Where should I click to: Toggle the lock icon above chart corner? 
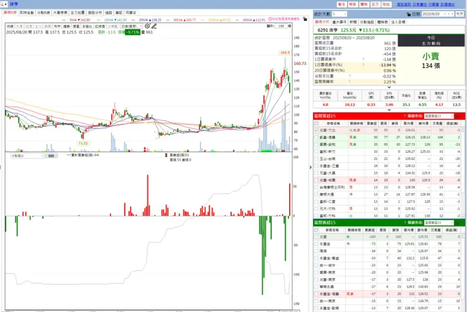point(305,19)
